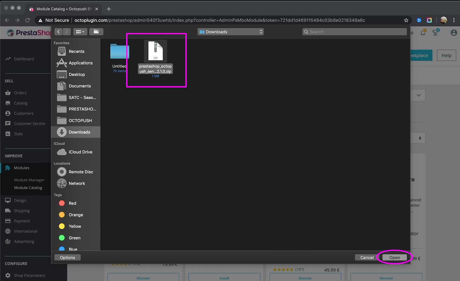
Task: Select Network location
Action: click(x=76, y=183)
